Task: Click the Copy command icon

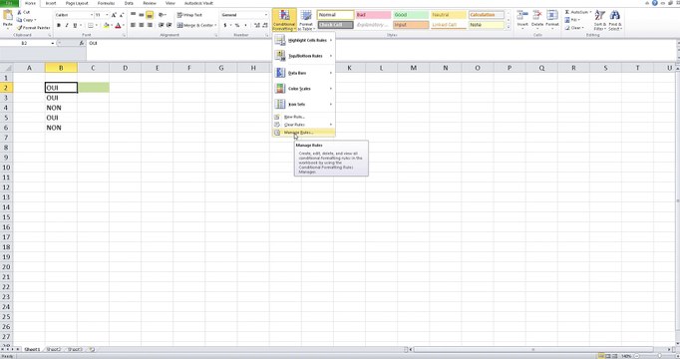Action: pyautogui.click(x=20, y=20)
